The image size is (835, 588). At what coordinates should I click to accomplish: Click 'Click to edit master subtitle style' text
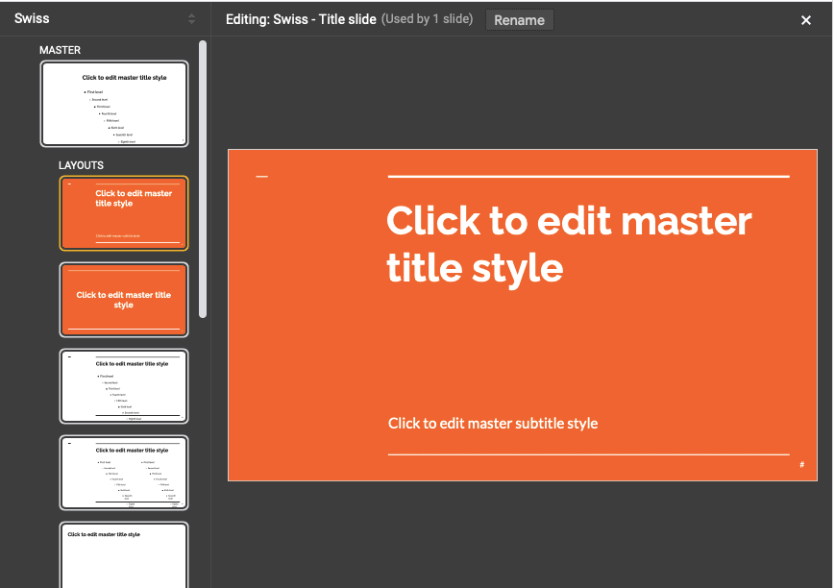point(493,424)
